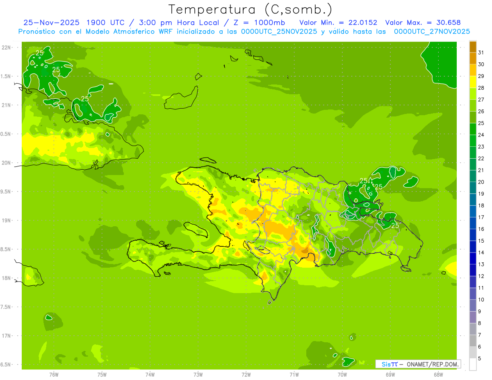Click the legend value 22
Image resolution: width=492 pixels, height=380 pixels.
[481, 158]
